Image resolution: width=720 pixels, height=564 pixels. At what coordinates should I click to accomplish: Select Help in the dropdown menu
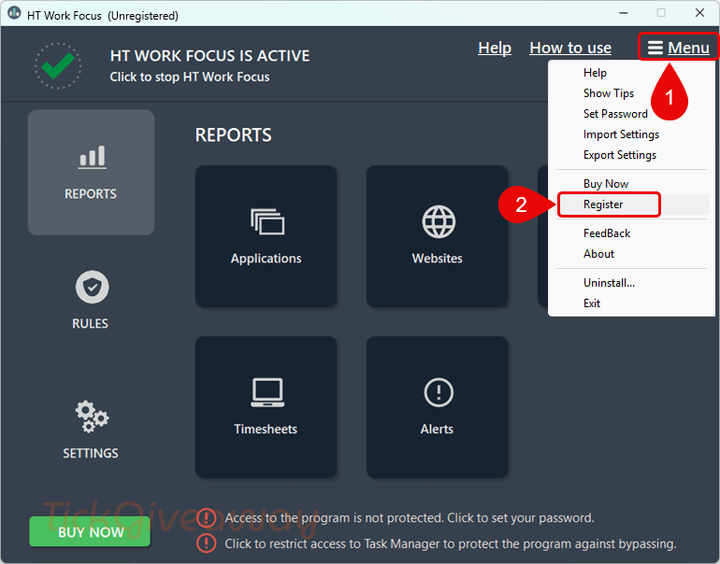point(595,73)
